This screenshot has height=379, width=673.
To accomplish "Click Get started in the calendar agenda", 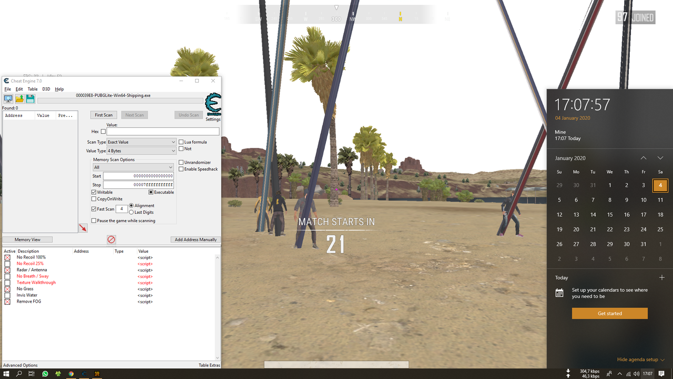I will 610,313.
